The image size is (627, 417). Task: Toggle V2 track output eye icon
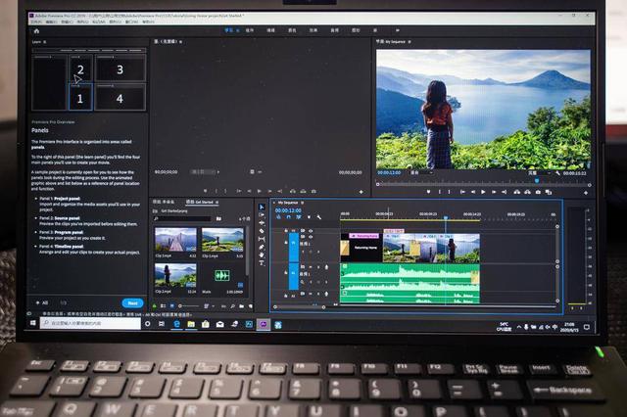click(x=311, y=231)
